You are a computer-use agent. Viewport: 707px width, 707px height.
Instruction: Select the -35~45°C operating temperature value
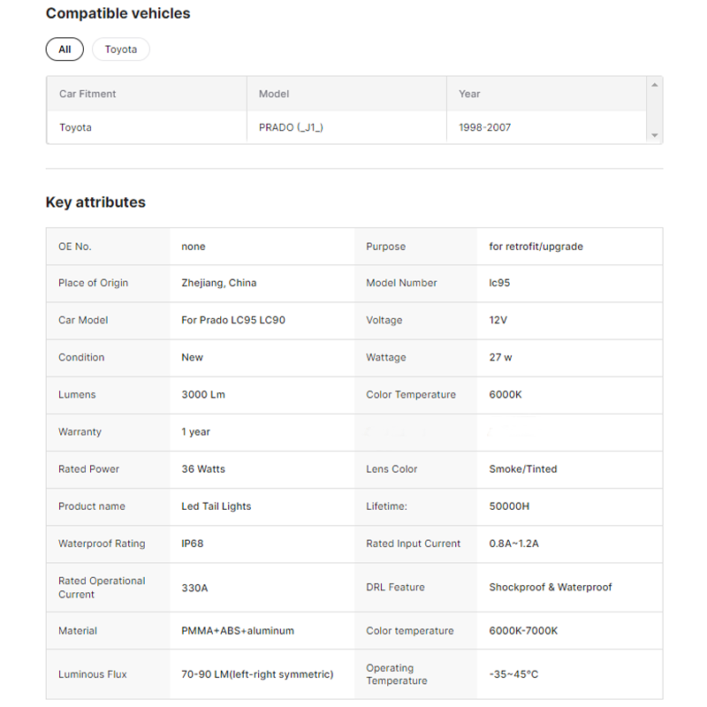click(513, 674)
